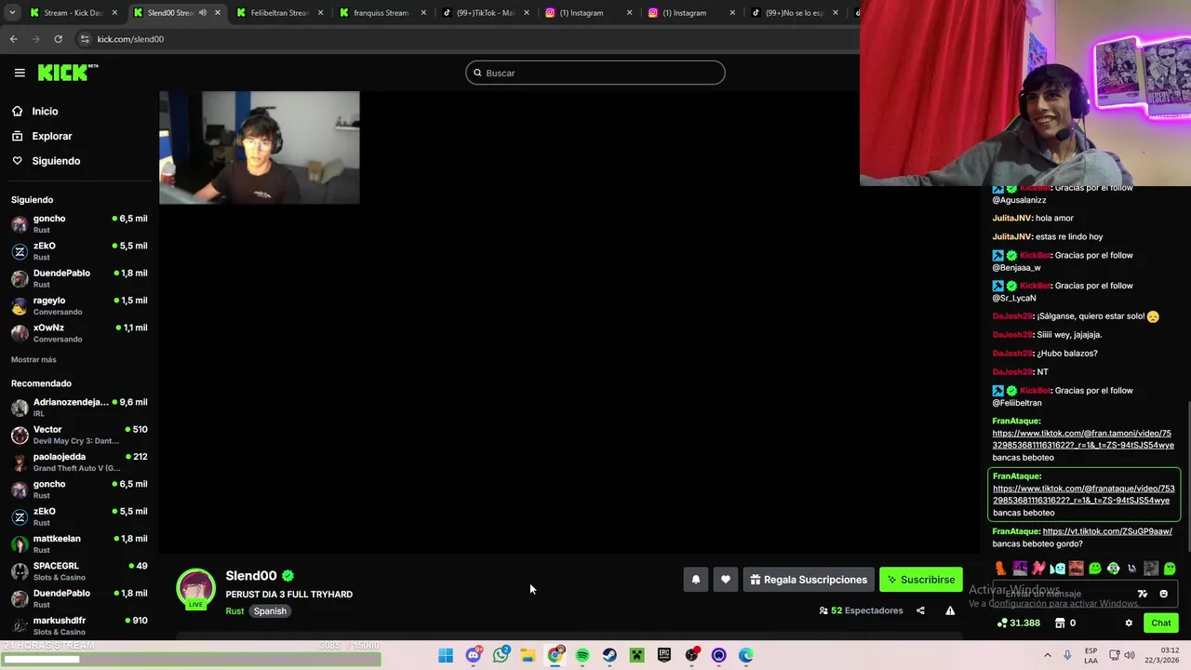Open the browser tab search dropdown
Image resolution: width=1191 pixels, height=670 pixels.
(x=10, y=13)
